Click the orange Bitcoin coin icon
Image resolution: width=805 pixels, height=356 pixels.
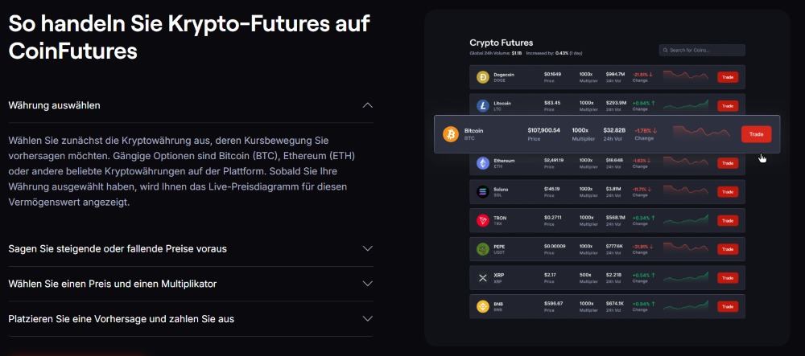point(451,134)
